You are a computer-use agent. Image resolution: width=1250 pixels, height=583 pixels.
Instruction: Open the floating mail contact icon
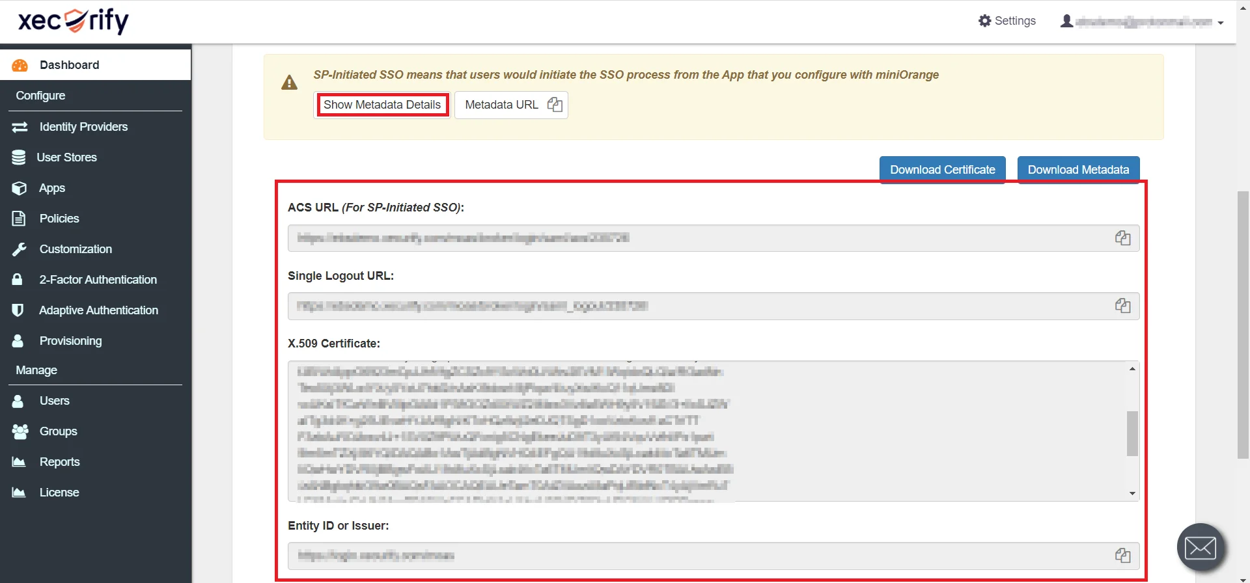coord(1200,548)
